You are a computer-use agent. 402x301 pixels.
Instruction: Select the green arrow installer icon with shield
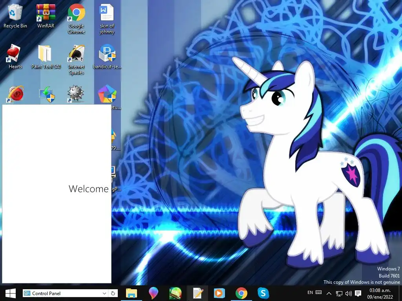tap(47, 94)
